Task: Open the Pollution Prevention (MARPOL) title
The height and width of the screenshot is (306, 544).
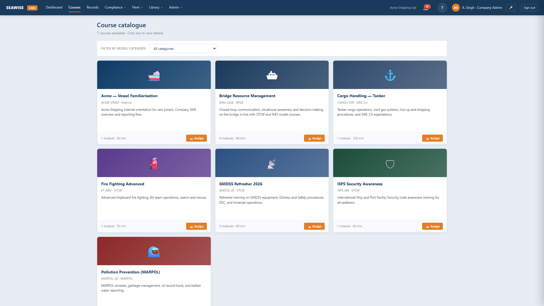Action: pos(130,272)
